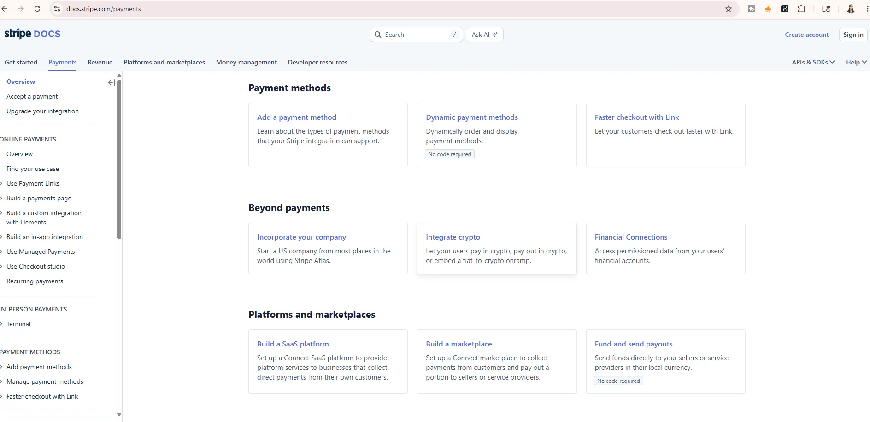
Task: Expand Use Checkout studio item
Action: [x=35, y=266]
